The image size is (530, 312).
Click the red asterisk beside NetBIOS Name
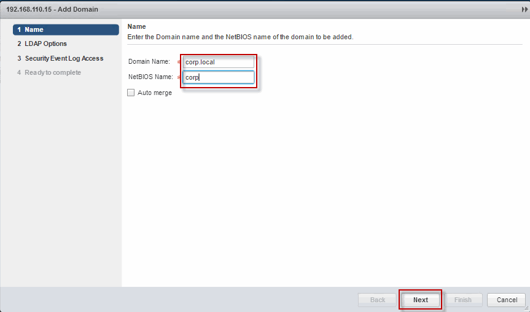(179, 78)
